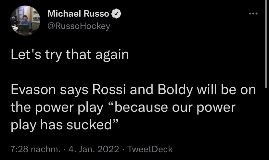Click the 7:28 nachm. timestamp

point(35,149)
